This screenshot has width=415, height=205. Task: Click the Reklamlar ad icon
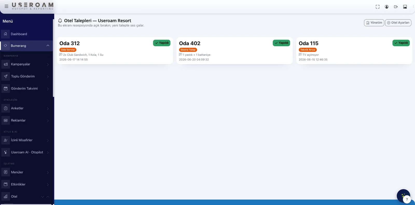6,121
